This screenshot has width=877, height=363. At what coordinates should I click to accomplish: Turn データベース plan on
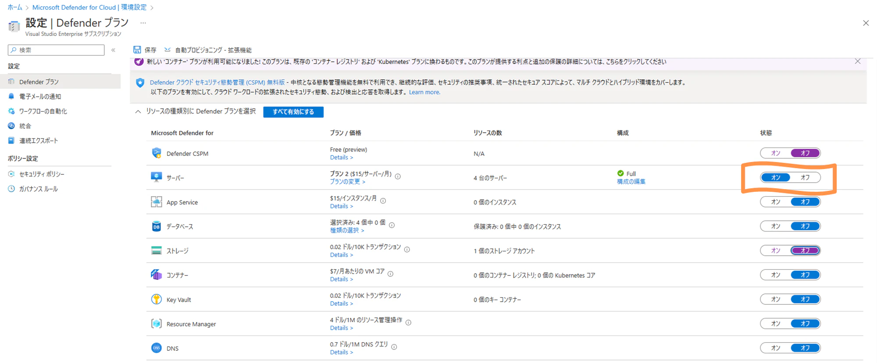[776, 226]
